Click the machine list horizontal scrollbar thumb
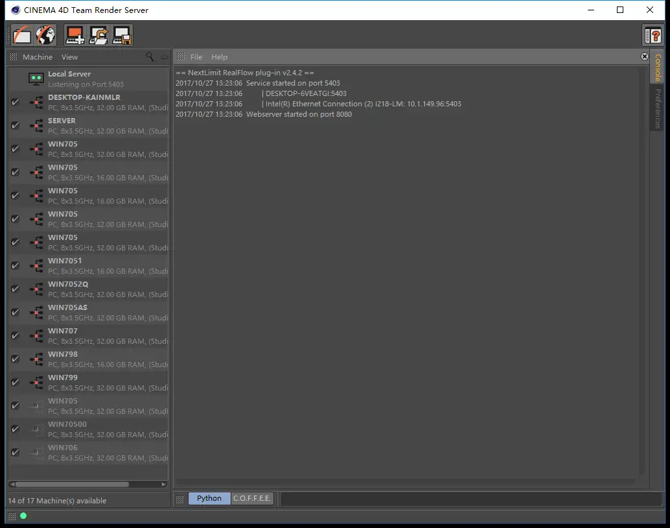The width and height of the screenshot is (670, 528). click(x=72, y=485)
